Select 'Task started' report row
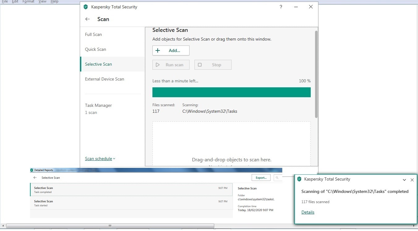 click(131, 203)
